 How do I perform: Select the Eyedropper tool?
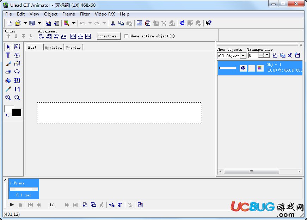8,89
